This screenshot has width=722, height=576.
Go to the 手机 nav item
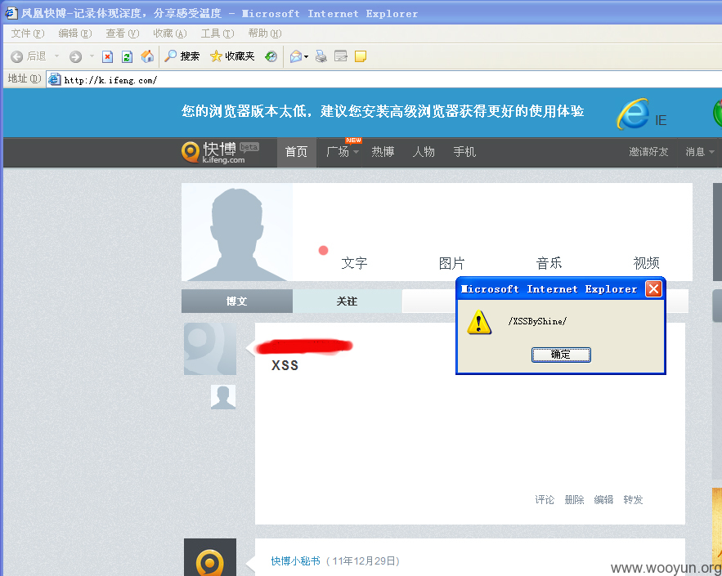point(464,152)
